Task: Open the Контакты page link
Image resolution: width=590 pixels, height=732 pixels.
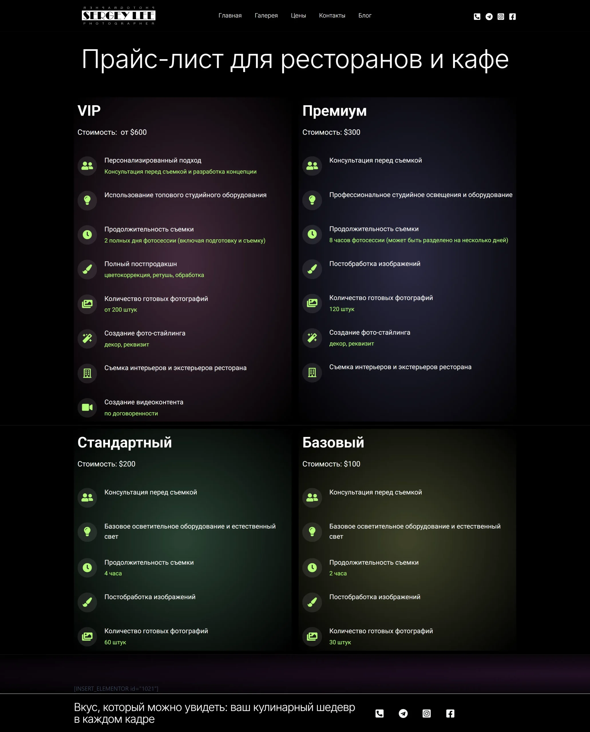Action: [332, 16]
